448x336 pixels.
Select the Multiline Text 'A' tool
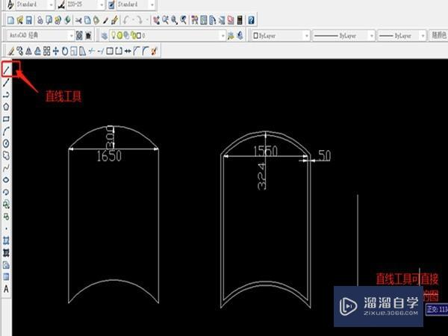tap(6, 289)
